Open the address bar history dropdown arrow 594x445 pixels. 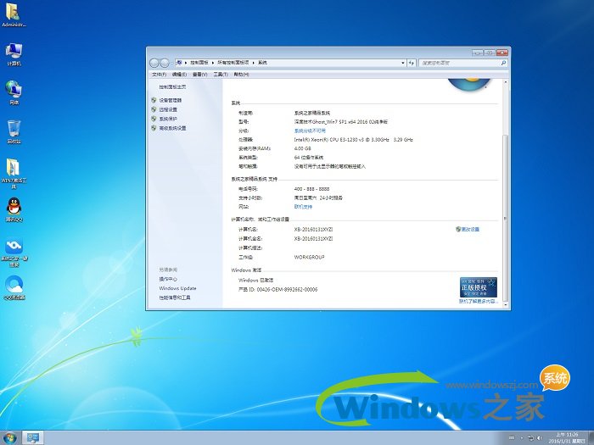coord(403,63)
